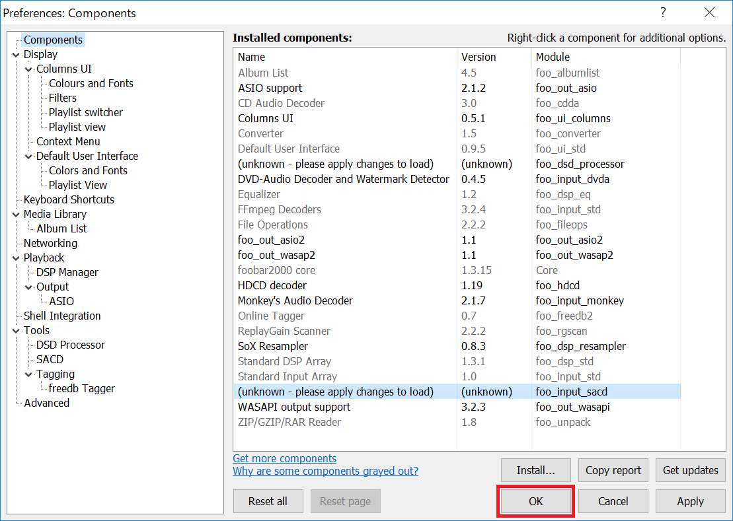Select the ZIP/GZIP/RAR Reader row
Image resolution: width=733 pixels, height=521 pixels.
[x=457, y=421]
